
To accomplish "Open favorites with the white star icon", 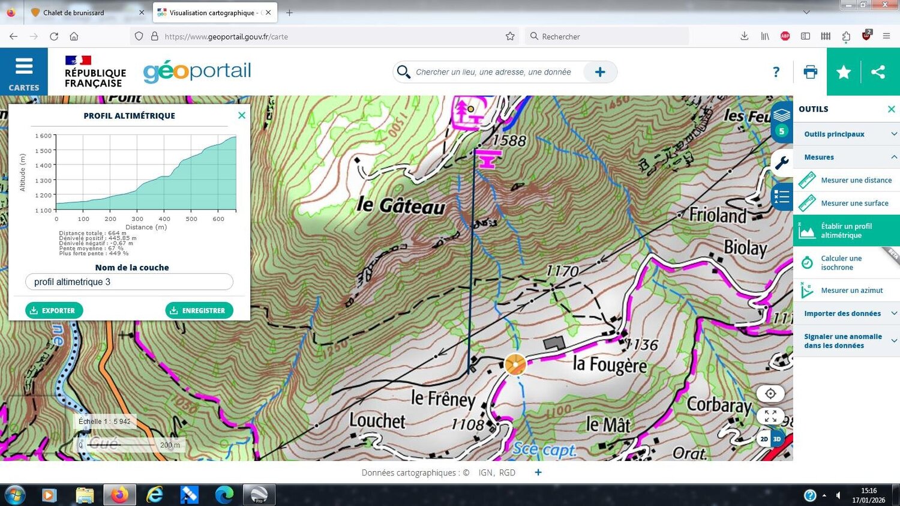I will (844, 72).
